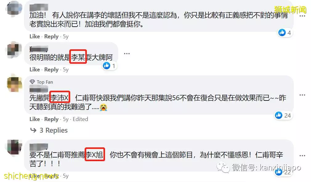The height and width of the screenshot is (182, 311).
Task: Reply to the Top Fan comment
Action: [51, 119]
